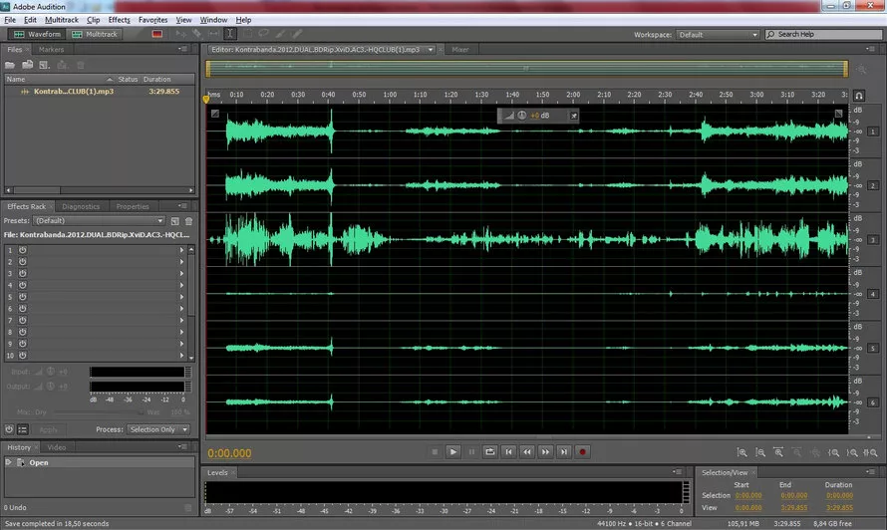Toggle power for effect slot 1
The image size is (887, 530).
click(x=23, y=250)
